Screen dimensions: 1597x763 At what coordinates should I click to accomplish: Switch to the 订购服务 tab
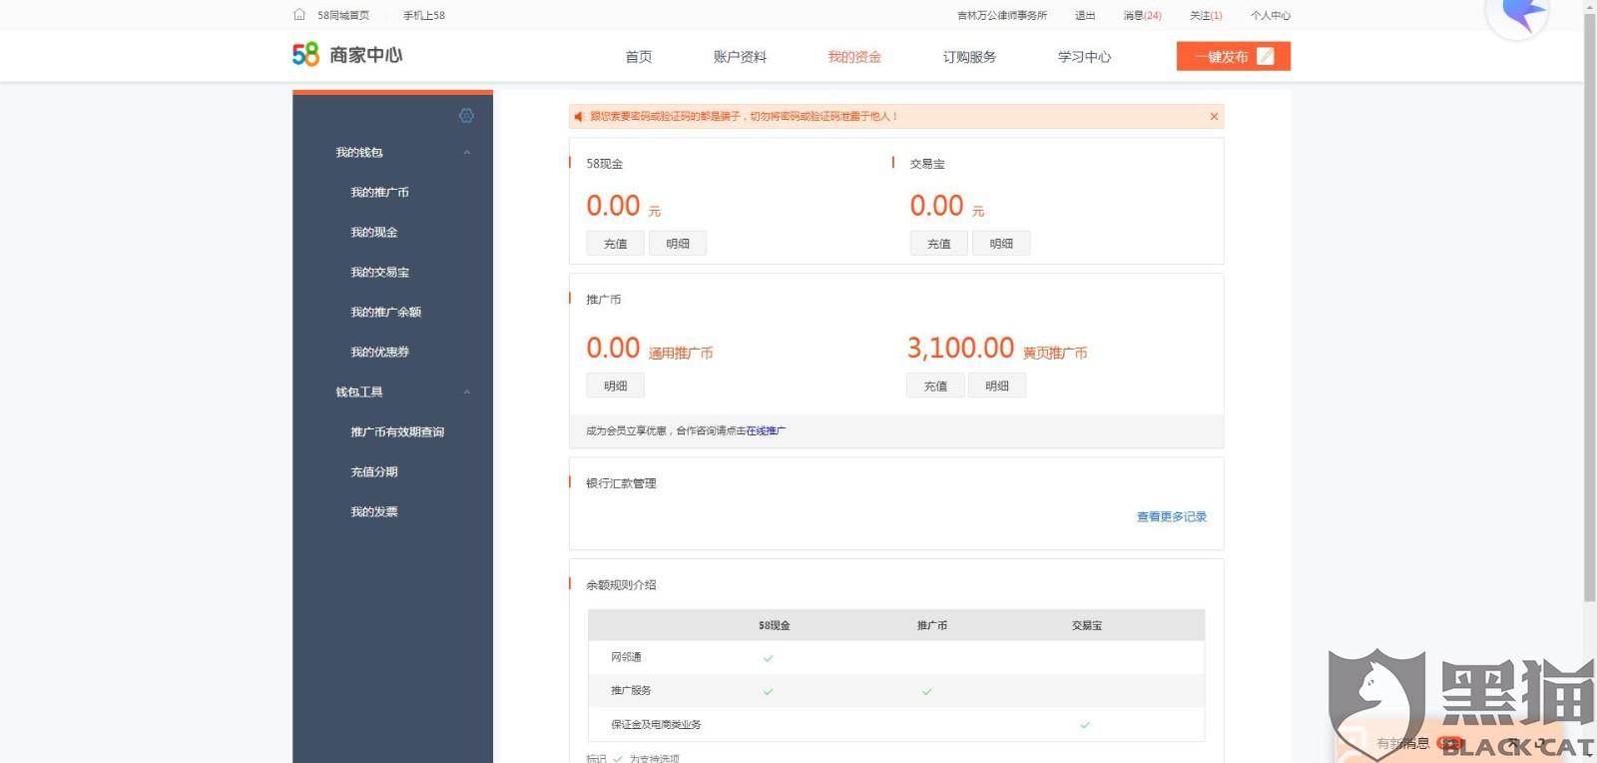pos(969,57)
